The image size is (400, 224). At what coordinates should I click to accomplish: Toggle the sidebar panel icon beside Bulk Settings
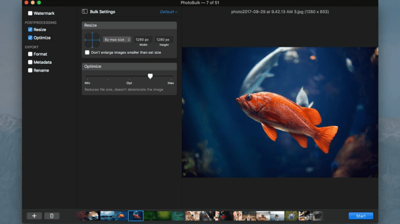tap(85, 12)
